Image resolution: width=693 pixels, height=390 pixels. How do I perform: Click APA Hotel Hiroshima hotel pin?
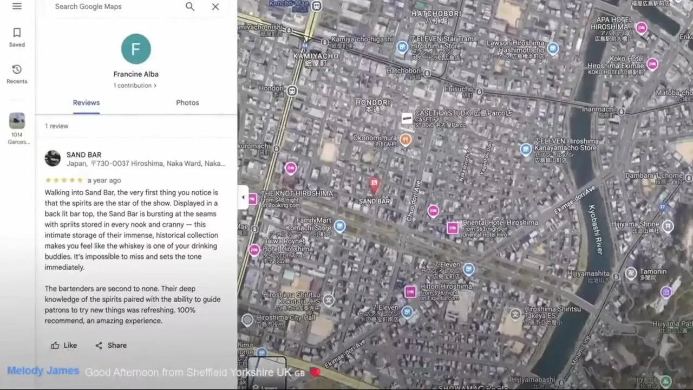click(x=642, y=28)
